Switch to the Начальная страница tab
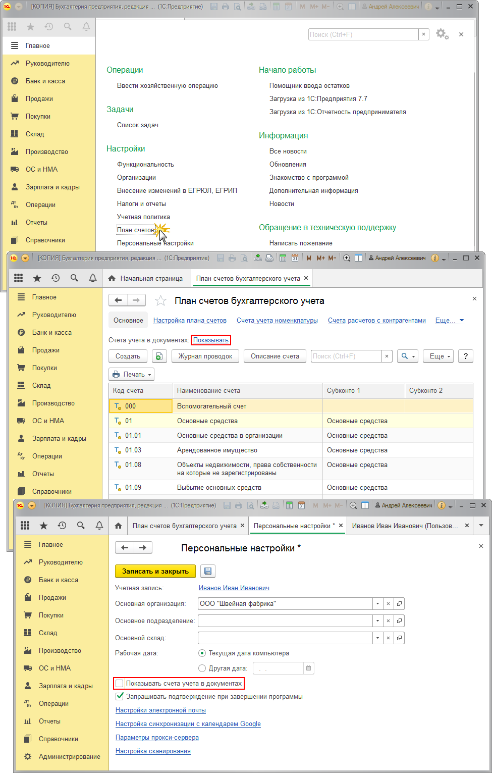The width and height of the screenshot is (493, 774). 146,279
